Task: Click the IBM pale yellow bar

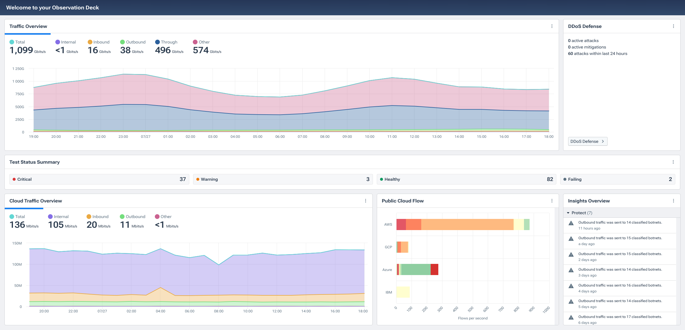Action: tap(403, 292)
